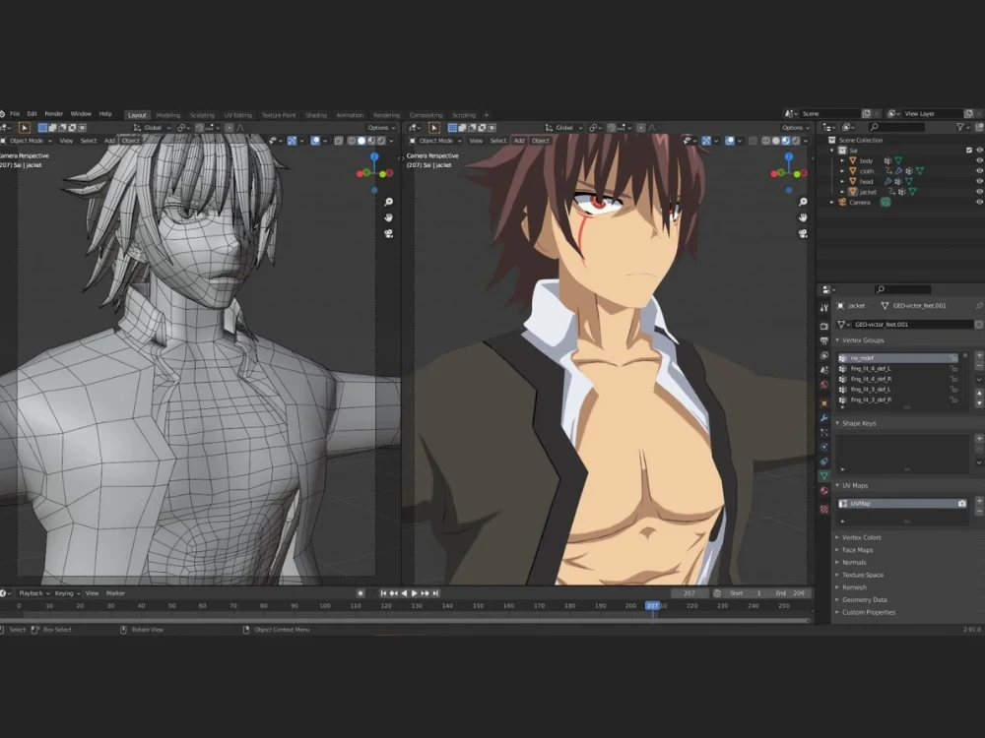The height and width of the screenshot is (738, 985).
Task: Jump to the first frame in the timeline
Action: [383, 593]
